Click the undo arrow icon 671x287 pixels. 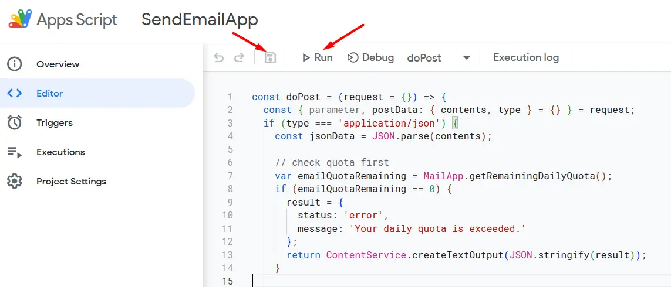219,57
